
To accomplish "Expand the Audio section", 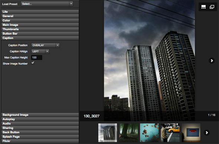I will coord(40,124).
